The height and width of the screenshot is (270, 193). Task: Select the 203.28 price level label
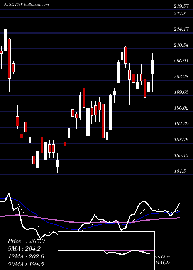click(x=181, y=76)
